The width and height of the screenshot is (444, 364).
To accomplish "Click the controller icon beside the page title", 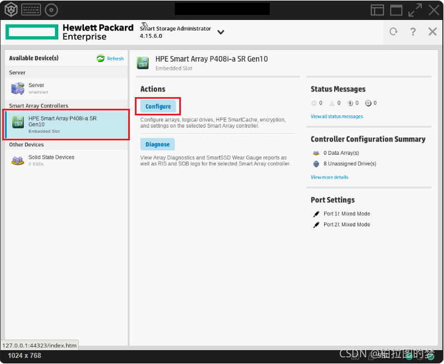I will (143, 63).
